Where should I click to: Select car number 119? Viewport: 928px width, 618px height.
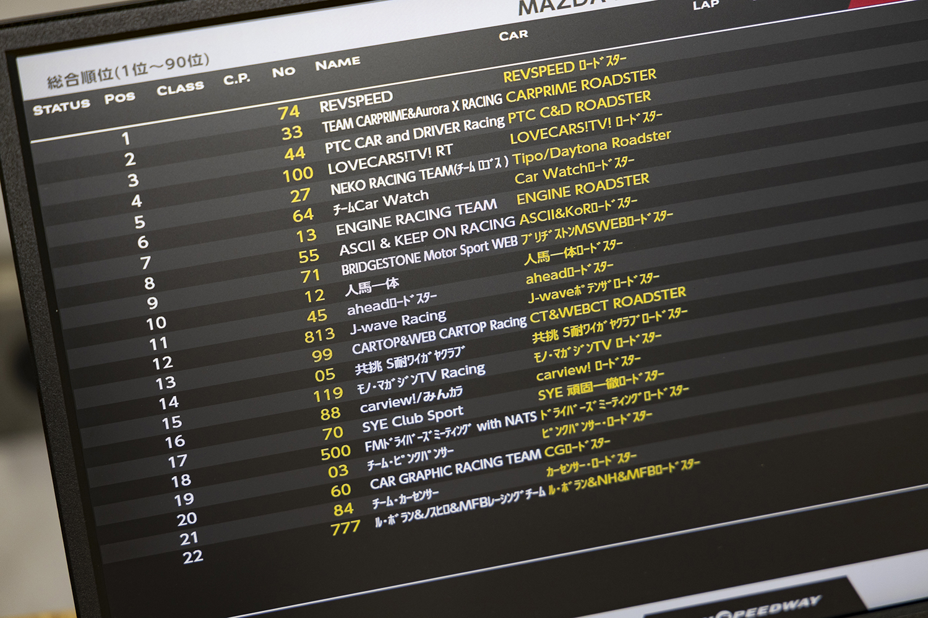click(328, 394)
